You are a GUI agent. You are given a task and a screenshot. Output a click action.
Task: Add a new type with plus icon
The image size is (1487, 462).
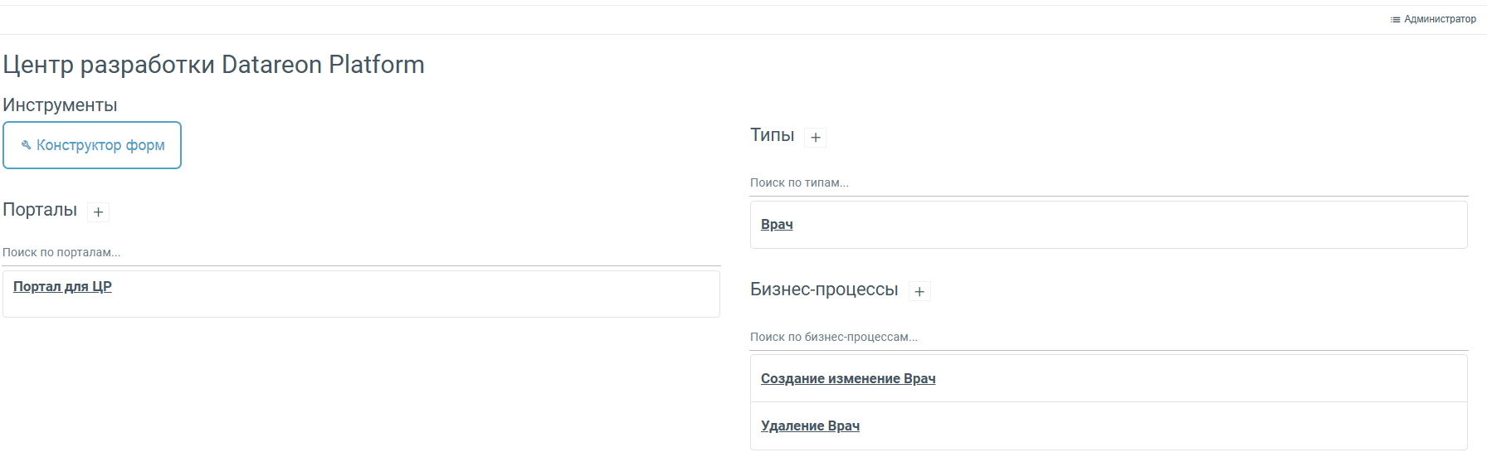pyautogui.click(x=816, y=138)
